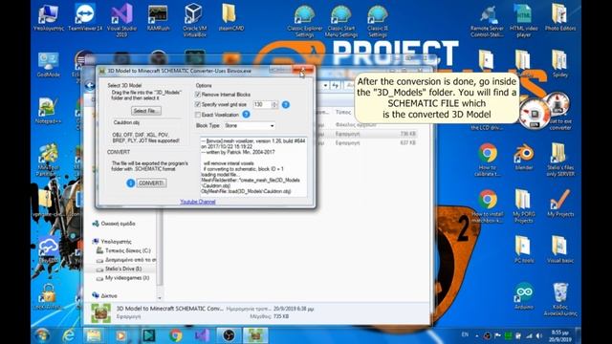Open Visual Studio 2019 desktop icon
Screen dimensions: 612x344
point(121,19)
